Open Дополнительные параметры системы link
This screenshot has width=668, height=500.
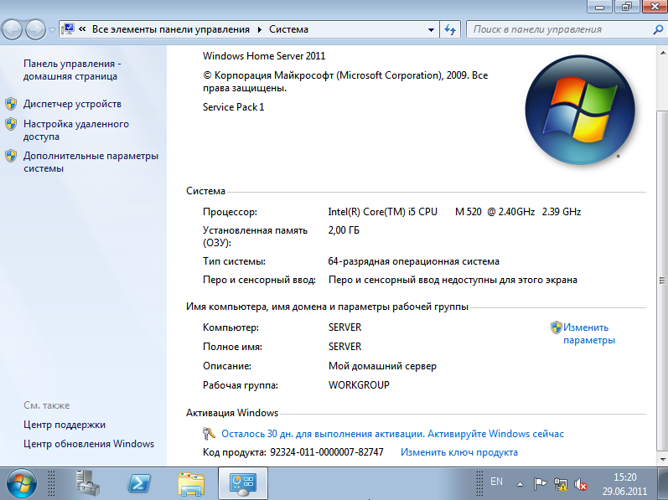click(91, 162)
